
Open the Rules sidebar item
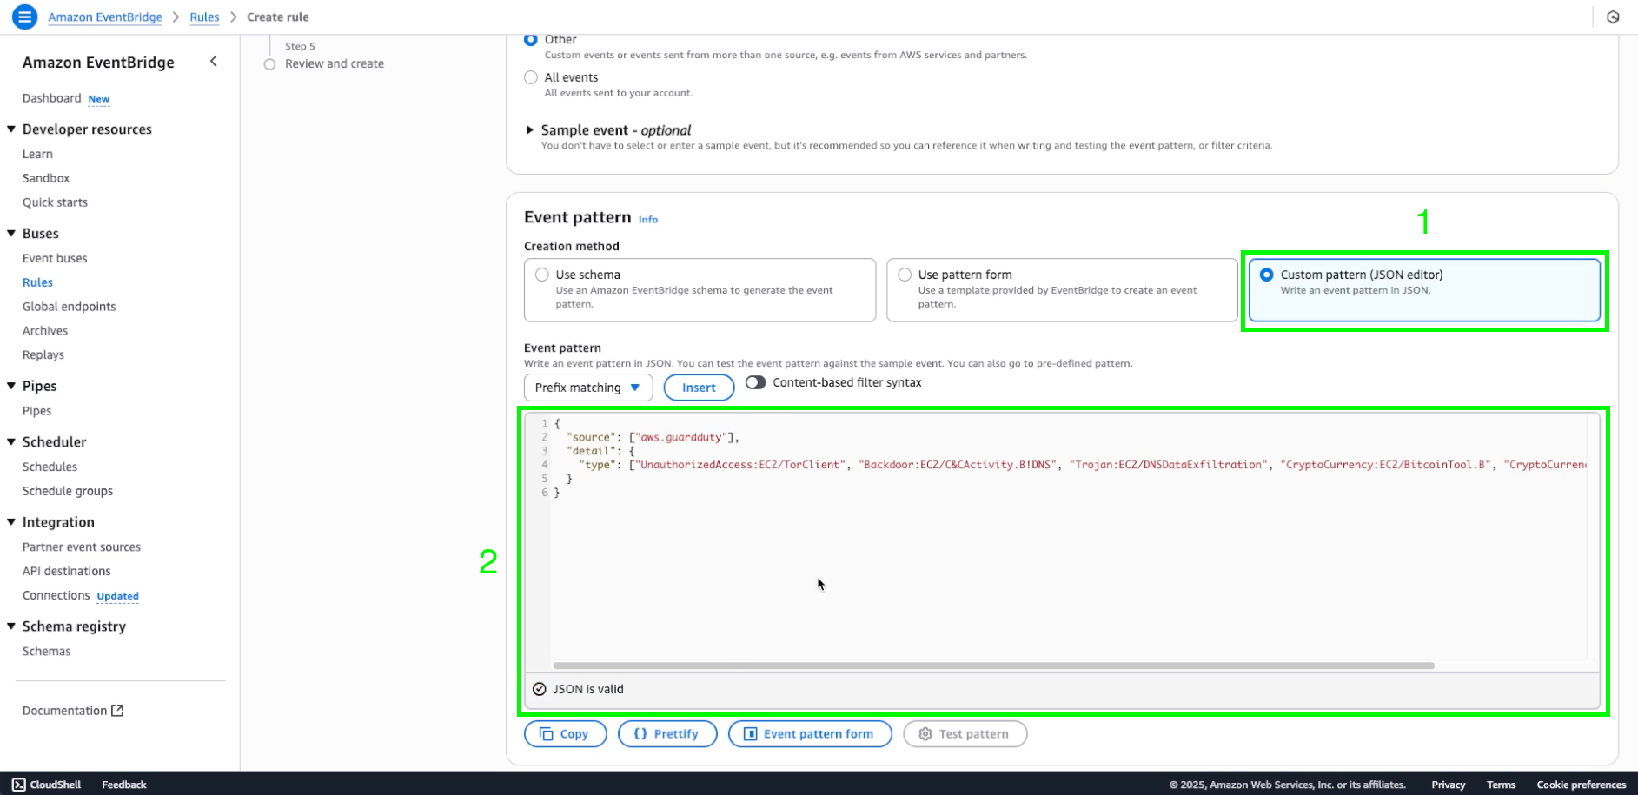(x=37, y=282)
